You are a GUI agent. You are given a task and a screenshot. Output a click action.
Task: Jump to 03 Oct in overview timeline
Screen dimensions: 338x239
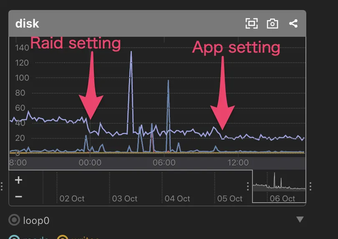[x=124, y=198]
